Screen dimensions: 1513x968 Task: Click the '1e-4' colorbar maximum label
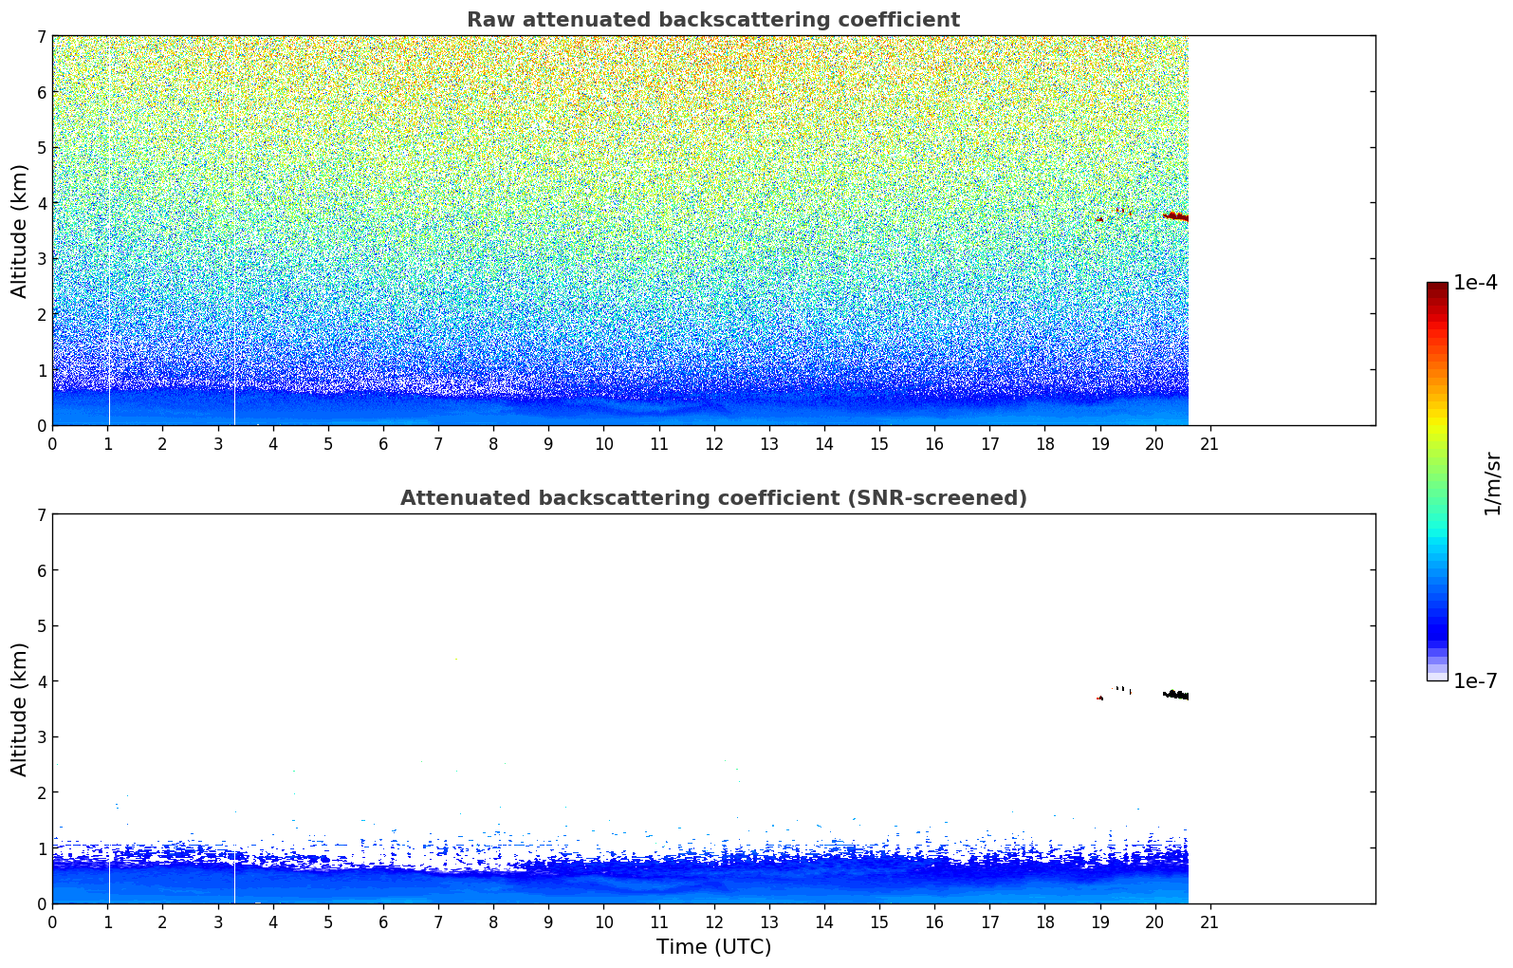(1475, 283)
